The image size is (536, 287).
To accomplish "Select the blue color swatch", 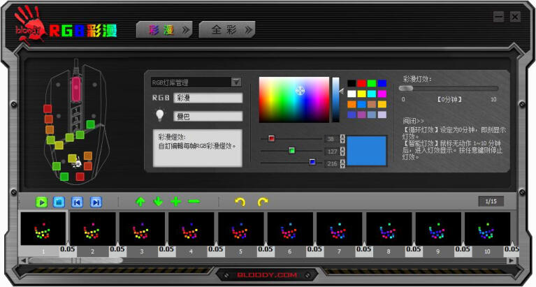I will coord(382,83).
